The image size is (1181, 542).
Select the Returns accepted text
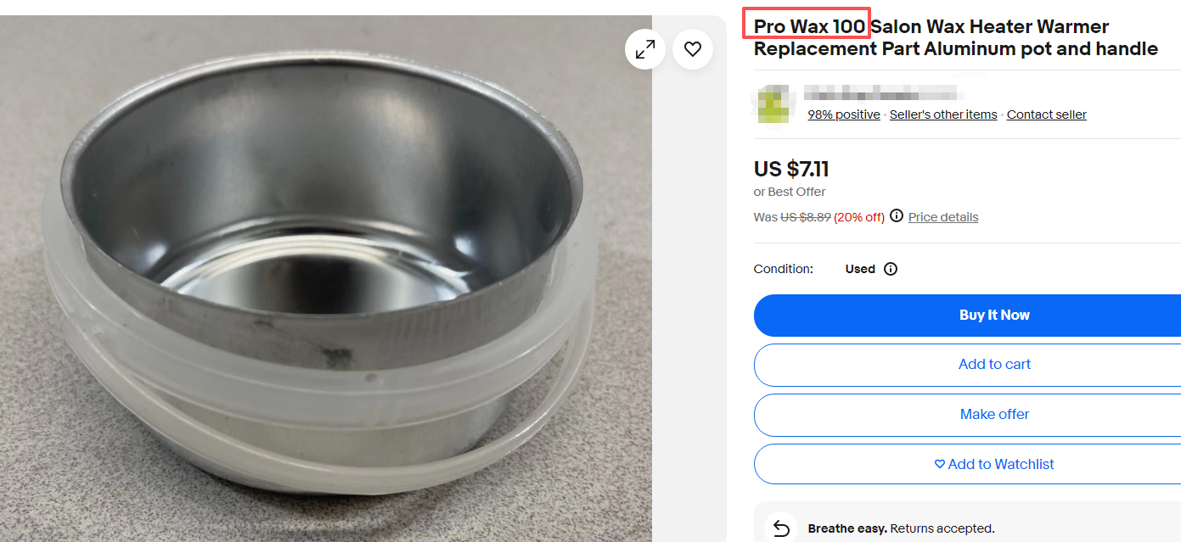[x=942, y=528]
